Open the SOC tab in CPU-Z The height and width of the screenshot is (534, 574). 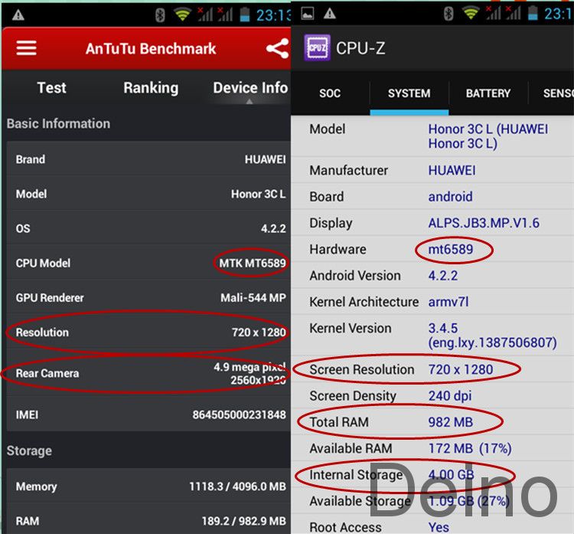click(330, 93)
